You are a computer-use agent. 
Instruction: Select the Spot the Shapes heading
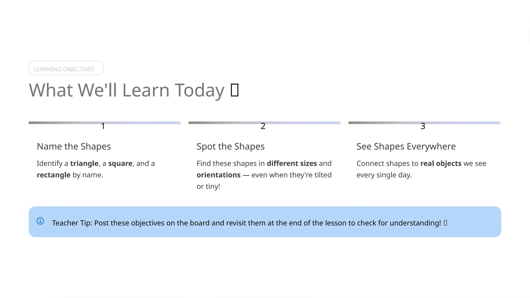pos(231,146)
